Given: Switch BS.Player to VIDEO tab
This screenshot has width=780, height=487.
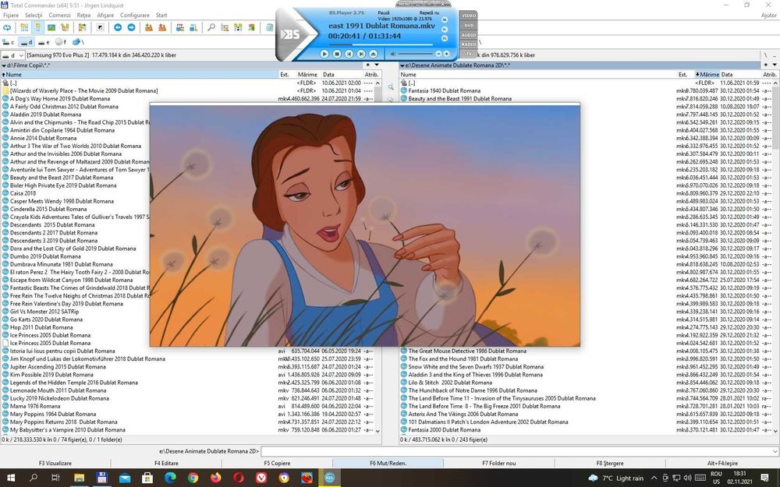Looking at the screenshot, I should (x=469, y=16).
